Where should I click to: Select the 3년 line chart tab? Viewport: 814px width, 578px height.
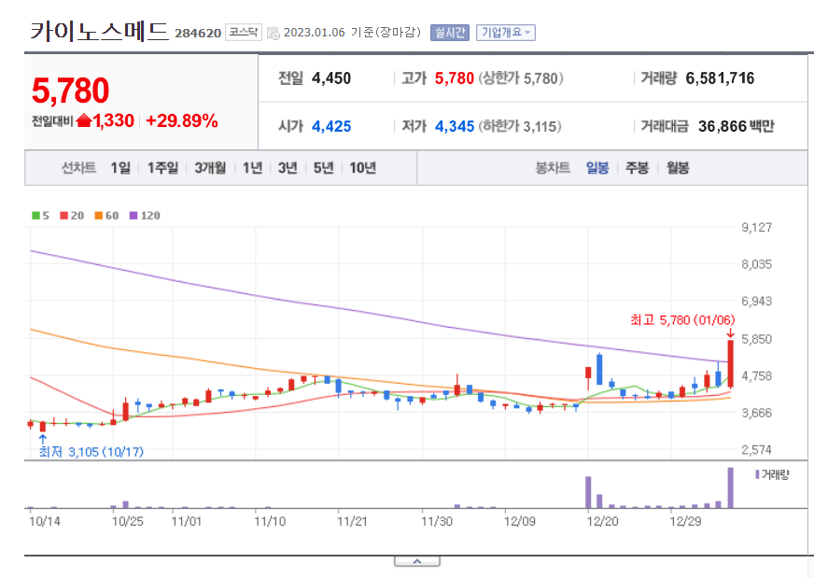tap(288, 168)
